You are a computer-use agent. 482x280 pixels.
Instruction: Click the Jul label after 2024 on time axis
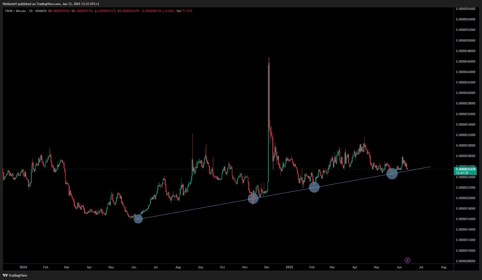(x=155, y=267)
